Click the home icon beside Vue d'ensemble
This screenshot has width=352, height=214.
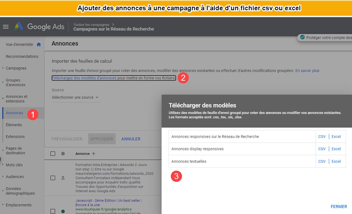click(x=39, y=45)
